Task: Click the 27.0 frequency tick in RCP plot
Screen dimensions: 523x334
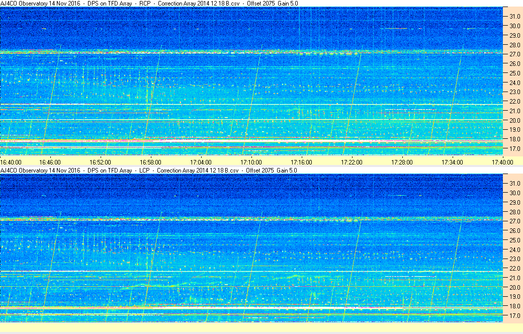Action: 514,54
